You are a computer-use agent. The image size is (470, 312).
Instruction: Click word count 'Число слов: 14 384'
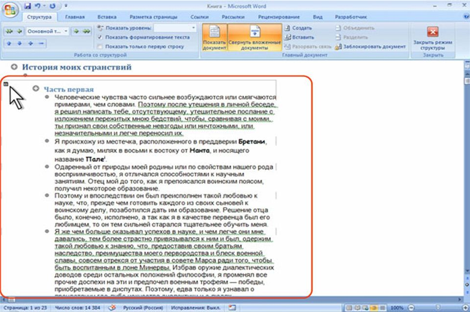pos(77,308)
